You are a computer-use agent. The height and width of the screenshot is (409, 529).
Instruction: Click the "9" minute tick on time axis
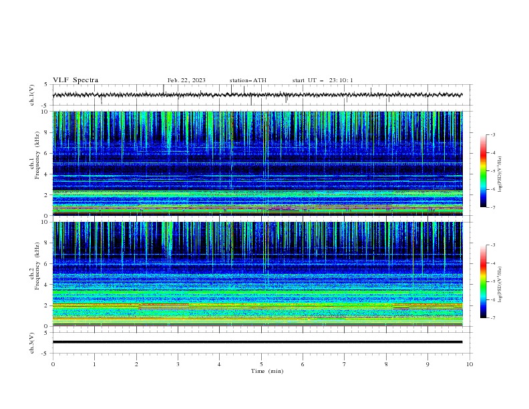pos(427,364)
